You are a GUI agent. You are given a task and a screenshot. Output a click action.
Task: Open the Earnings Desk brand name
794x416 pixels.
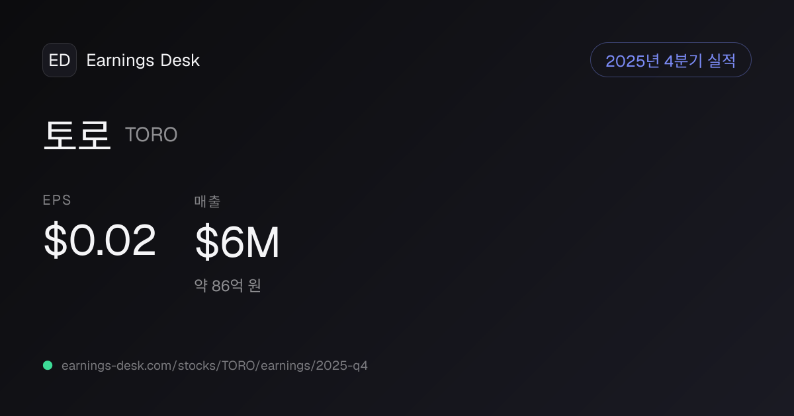point(143,60)
